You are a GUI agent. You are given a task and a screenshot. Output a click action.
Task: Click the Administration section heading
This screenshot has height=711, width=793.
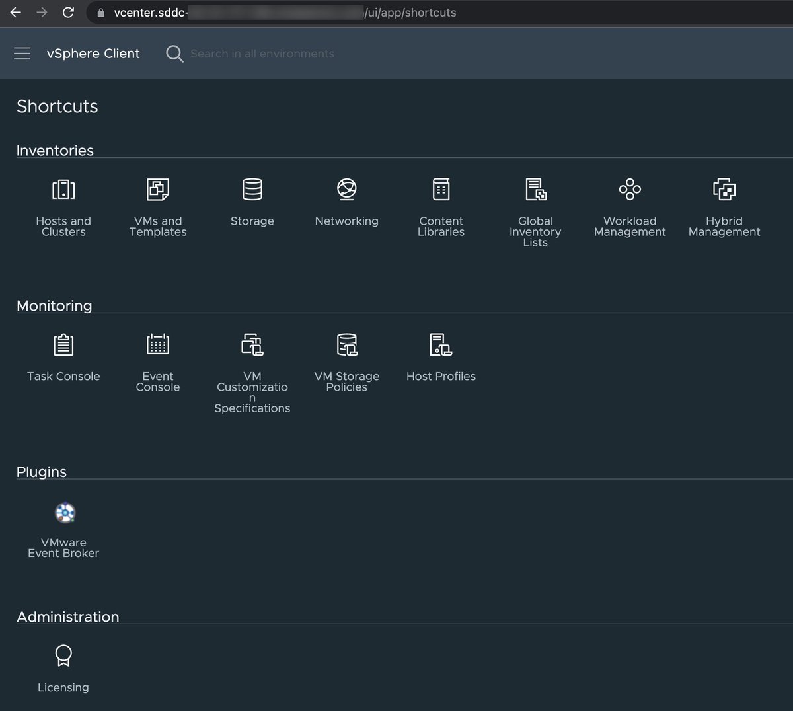point(68,617)
